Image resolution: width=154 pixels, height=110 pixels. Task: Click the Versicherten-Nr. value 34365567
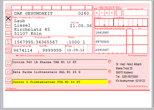(47, 42)
